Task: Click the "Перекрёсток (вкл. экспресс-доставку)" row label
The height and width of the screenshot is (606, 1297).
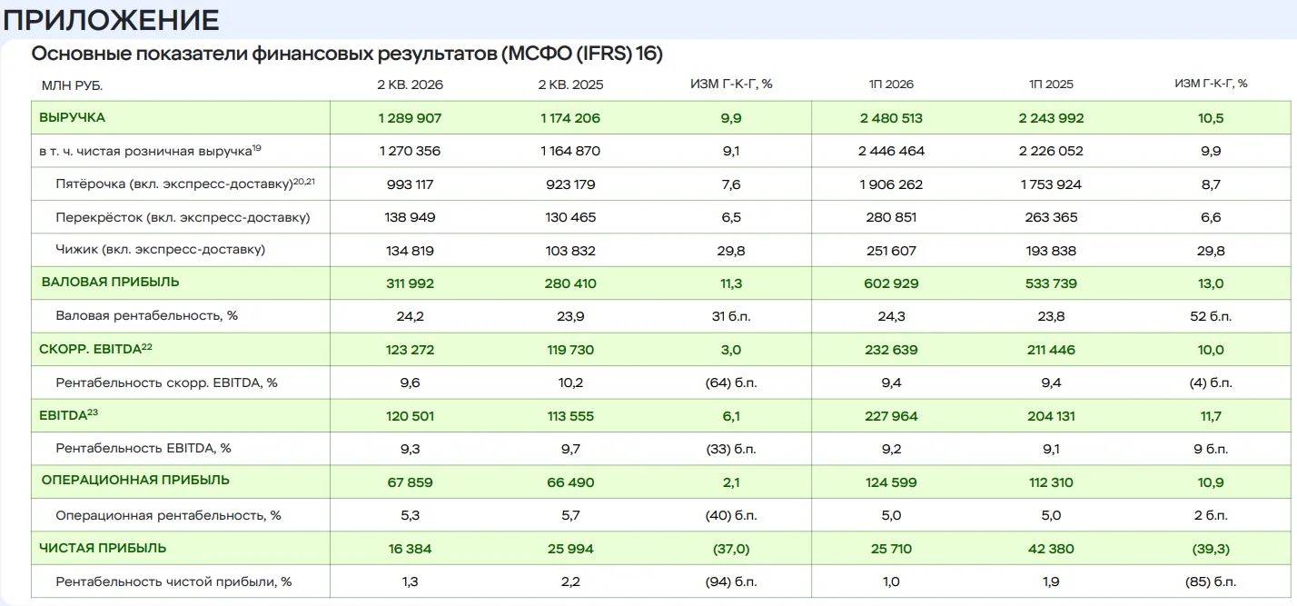Action: 183,218
